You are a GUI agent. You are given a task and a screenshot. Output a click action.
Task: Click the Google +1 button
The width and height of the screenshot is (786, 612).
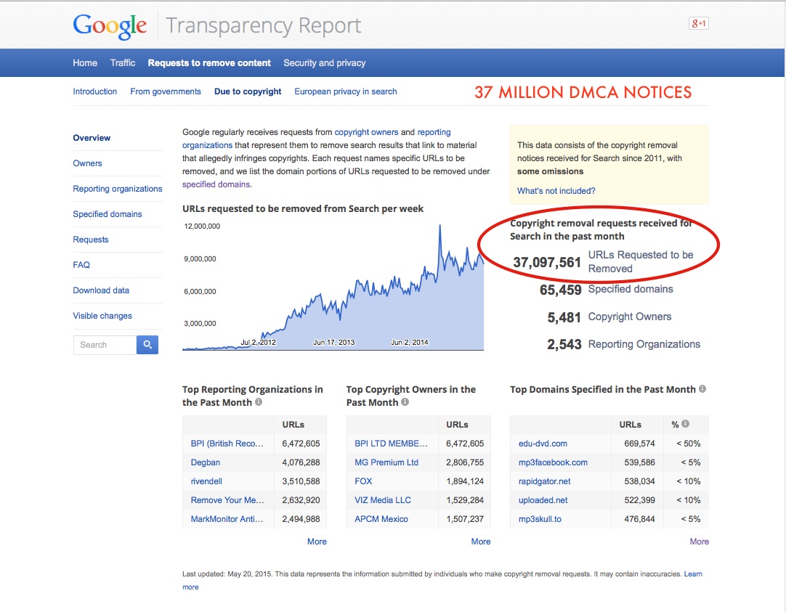pos(698,24)
